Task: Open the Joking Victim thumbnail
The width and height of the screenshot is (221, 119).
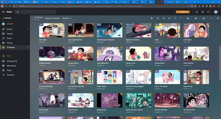Action: click(110, 100)
